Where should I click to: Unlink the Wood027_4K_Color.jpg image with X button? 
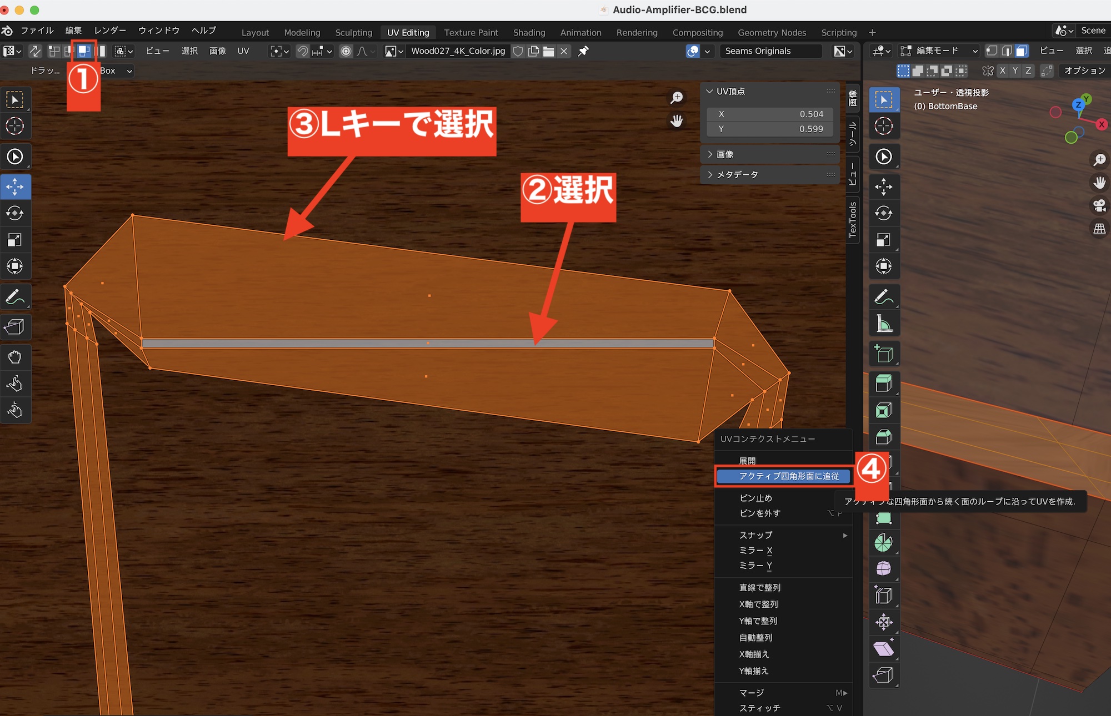(x=564, y=51)
